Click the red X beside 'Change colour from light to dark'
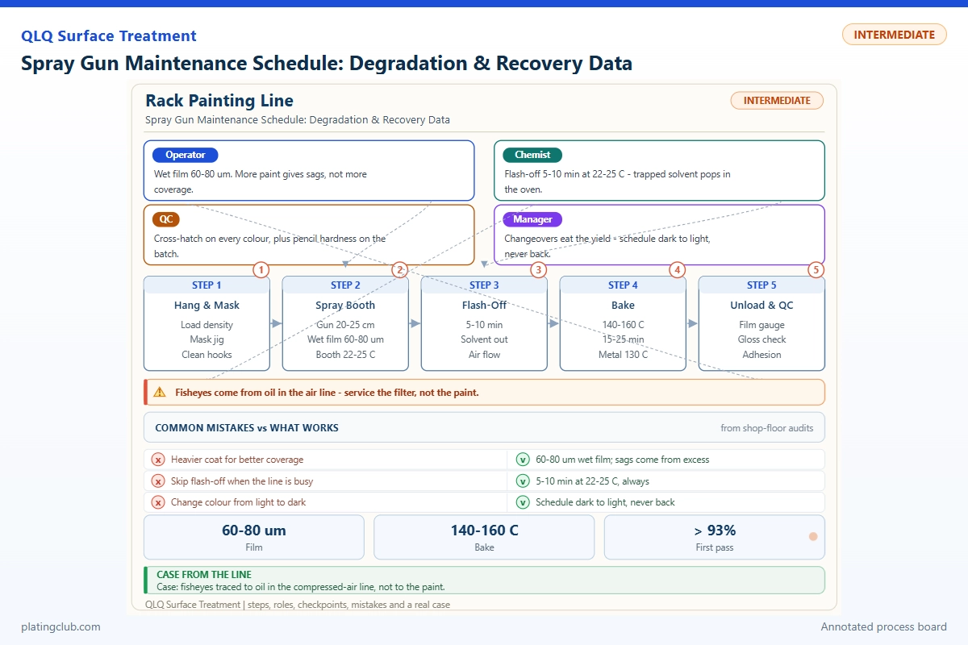The image size is (968, 645). pos(158,502)
